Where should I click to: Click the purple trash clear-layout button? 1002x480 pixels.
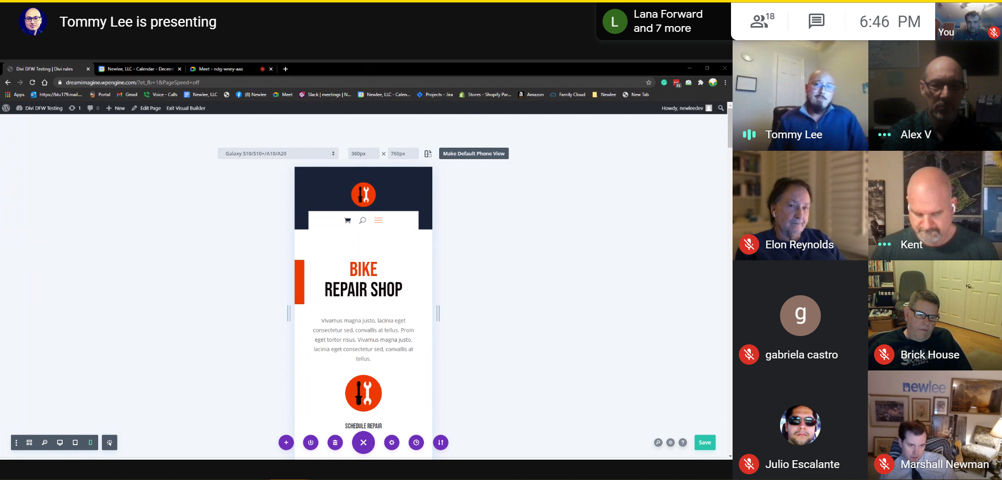[335, 442]
